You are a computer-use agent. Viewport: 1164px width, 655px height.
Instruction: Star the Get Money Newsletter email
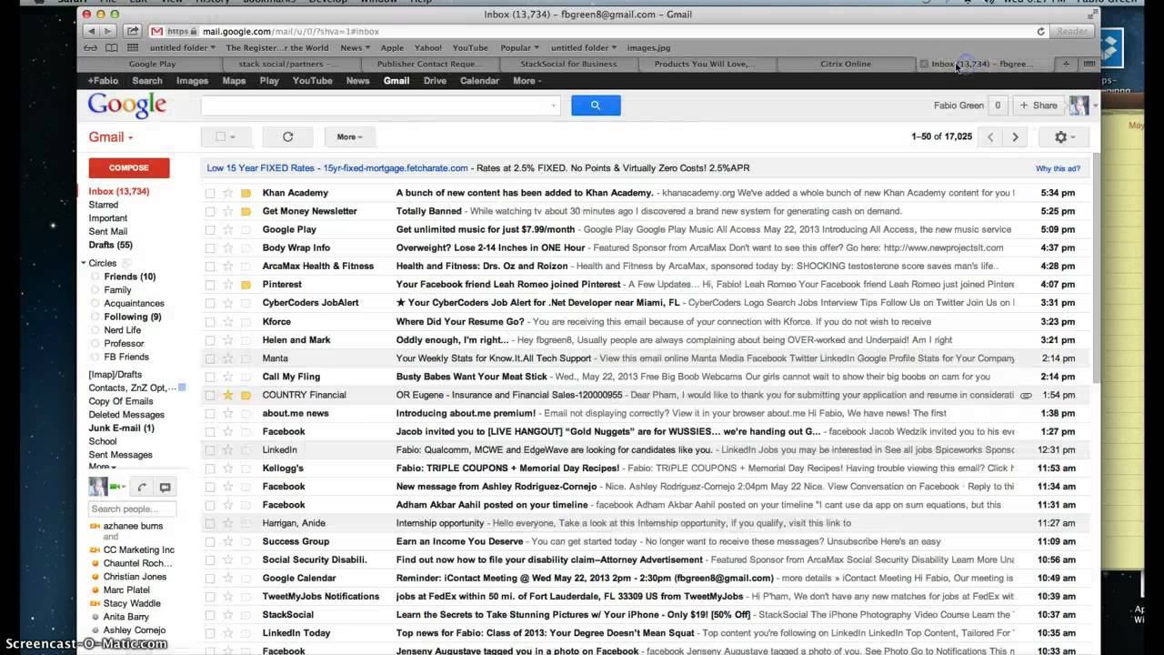coord(227,211)
